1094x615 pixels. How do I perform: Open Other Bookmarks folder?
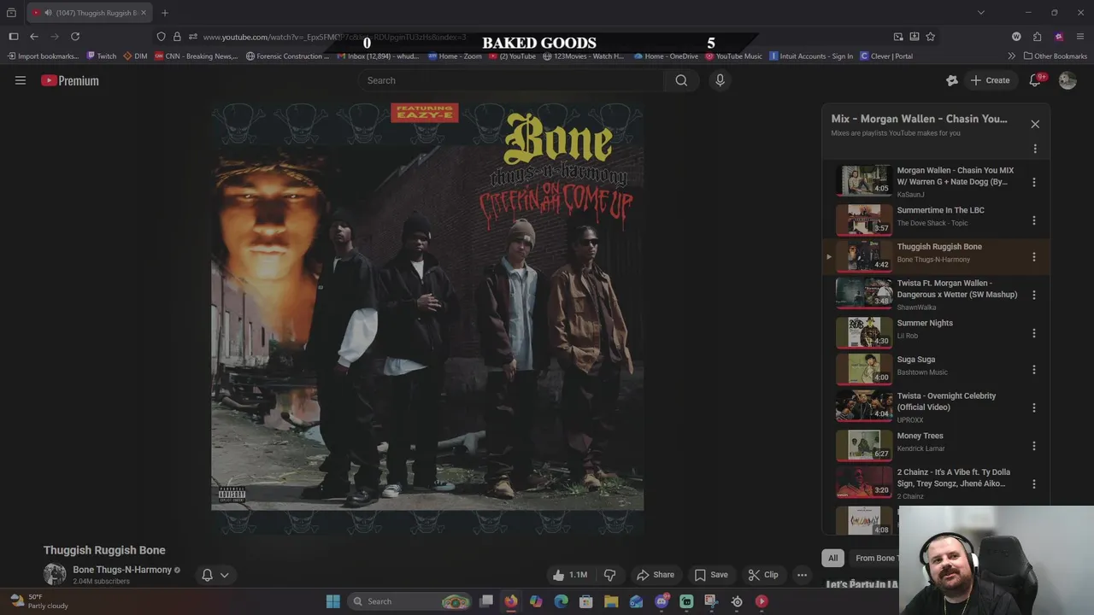1056,56
